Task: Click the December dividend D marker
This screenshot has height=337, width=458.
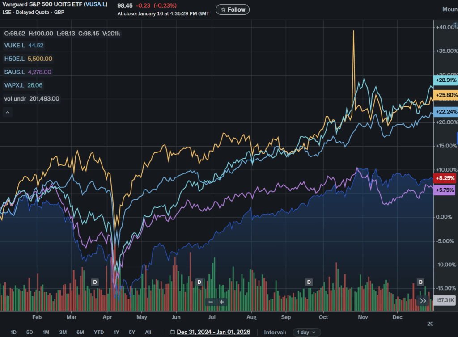Action: click(420, 282)
